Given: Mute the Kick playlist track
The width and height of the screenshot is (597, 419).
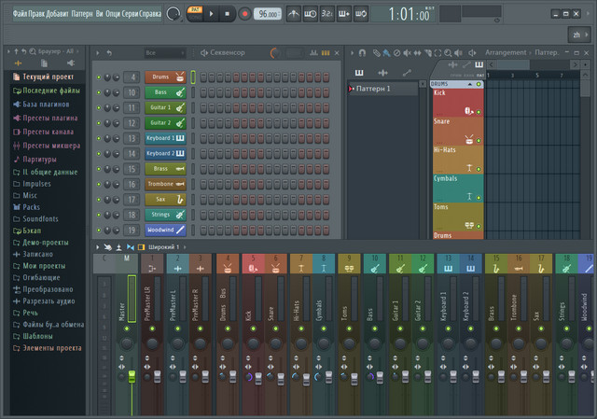Looking at the screenshot, I should tap(479, 111).
